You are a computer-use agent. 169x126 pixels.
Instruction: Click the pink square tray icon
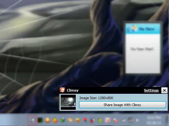point(107,120)
